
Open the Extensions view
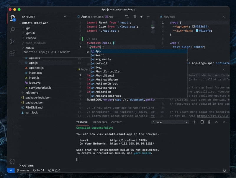click(x=12, y=53)
